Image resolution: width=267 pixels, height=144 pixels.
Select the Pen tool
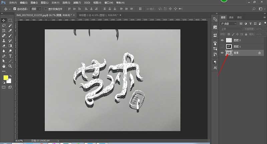pos(4,56)
